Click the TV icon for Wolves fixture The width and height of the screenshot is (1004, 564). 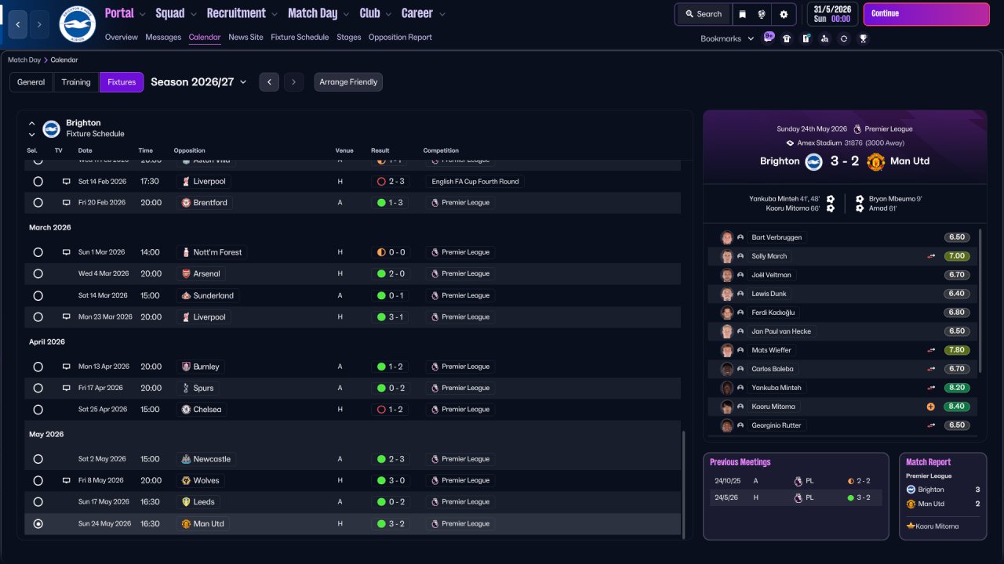(67, 480)
